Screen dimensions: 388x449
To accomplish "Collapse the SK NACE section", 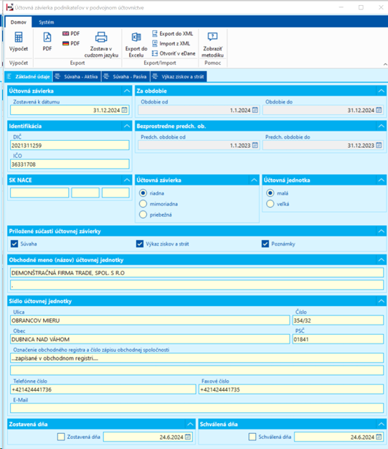I will (127, 180).
